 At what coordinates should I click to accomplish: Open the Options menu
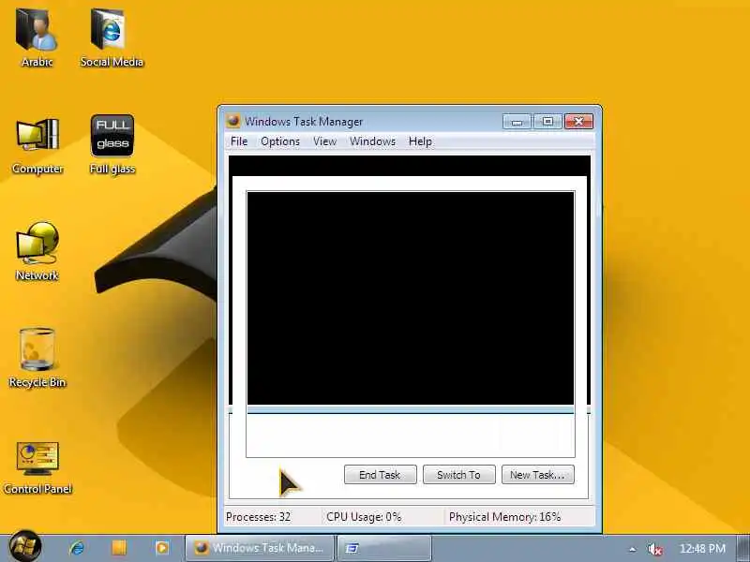[x=280, y=141]
